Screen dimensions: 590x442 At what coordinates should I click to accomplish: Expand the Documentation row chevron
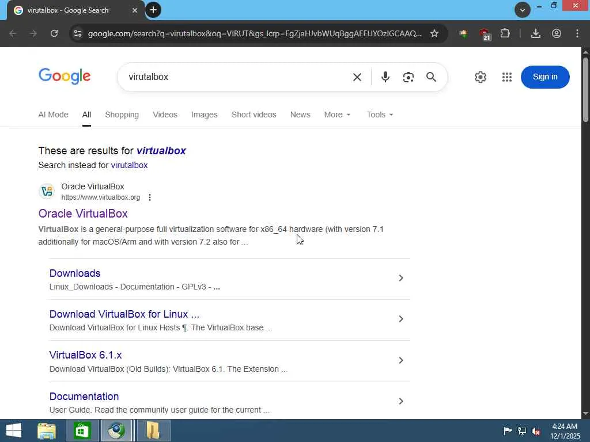pos(401,401)
